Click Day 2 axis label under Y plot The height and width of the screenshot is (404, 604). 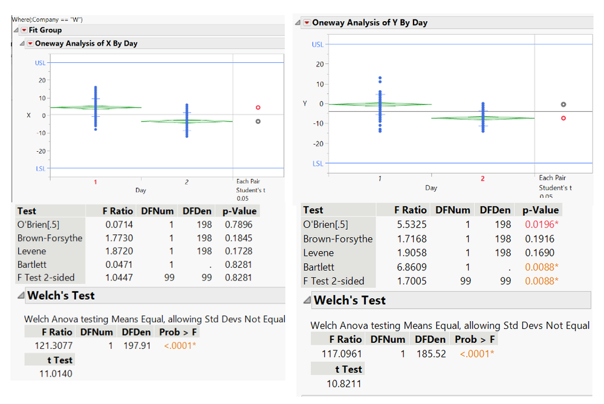click(x=482, y=178)
